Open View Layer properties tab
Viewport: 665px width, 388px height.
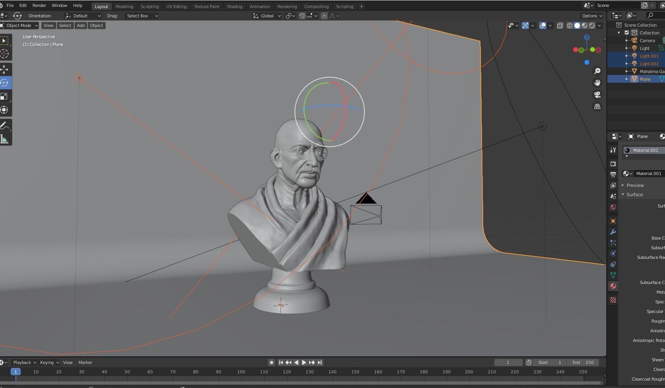(x=613, y=185)
